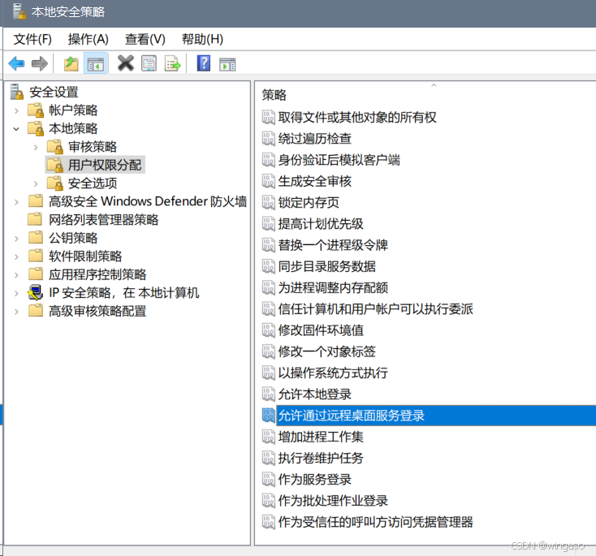Viewport: 596px width, 556px height.
Task: Collapse the 本地策略 tree node
Action: coord(16,129)
